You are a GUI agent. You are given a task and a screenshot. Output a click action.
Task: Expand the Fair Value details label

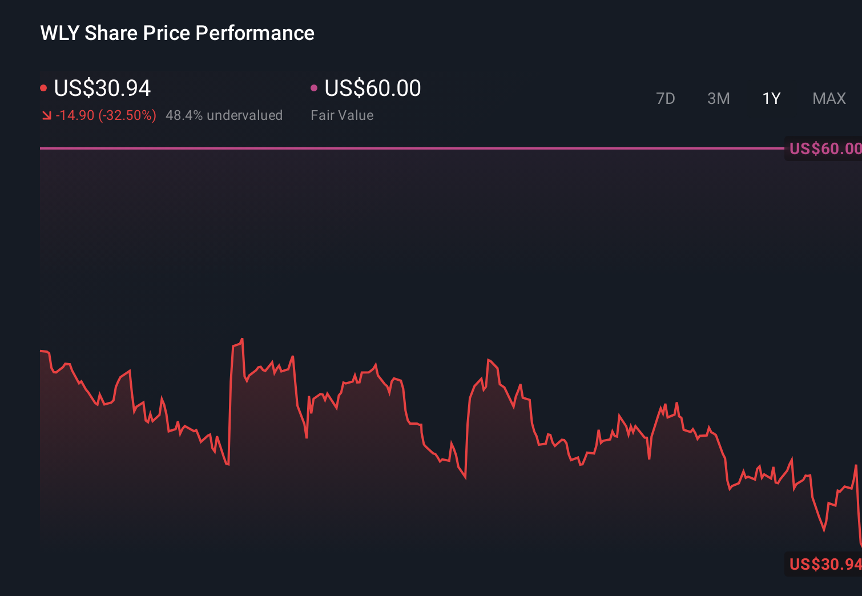342,115
